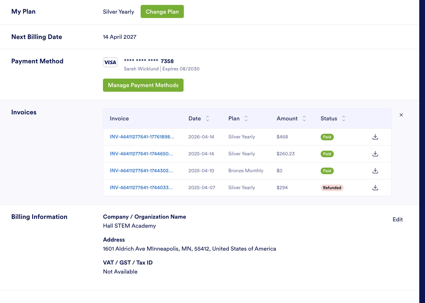425x303 pixels.
Task: Click the Change Plan button
Action: click(162, 11)
